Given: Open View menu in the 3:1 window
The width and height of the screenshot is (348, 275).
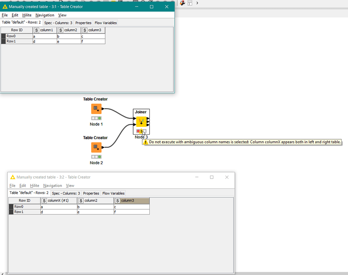Looking at the screenshot, I should coord(62,15).
